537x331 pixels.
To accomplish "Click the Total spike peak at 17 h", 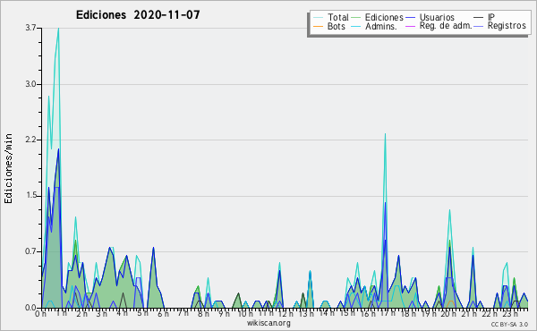I will pyautogui.click(x=385, y=134).
